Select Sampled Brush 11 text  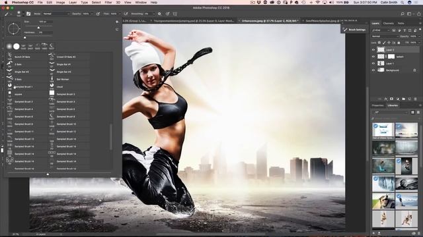coord(24,132)
